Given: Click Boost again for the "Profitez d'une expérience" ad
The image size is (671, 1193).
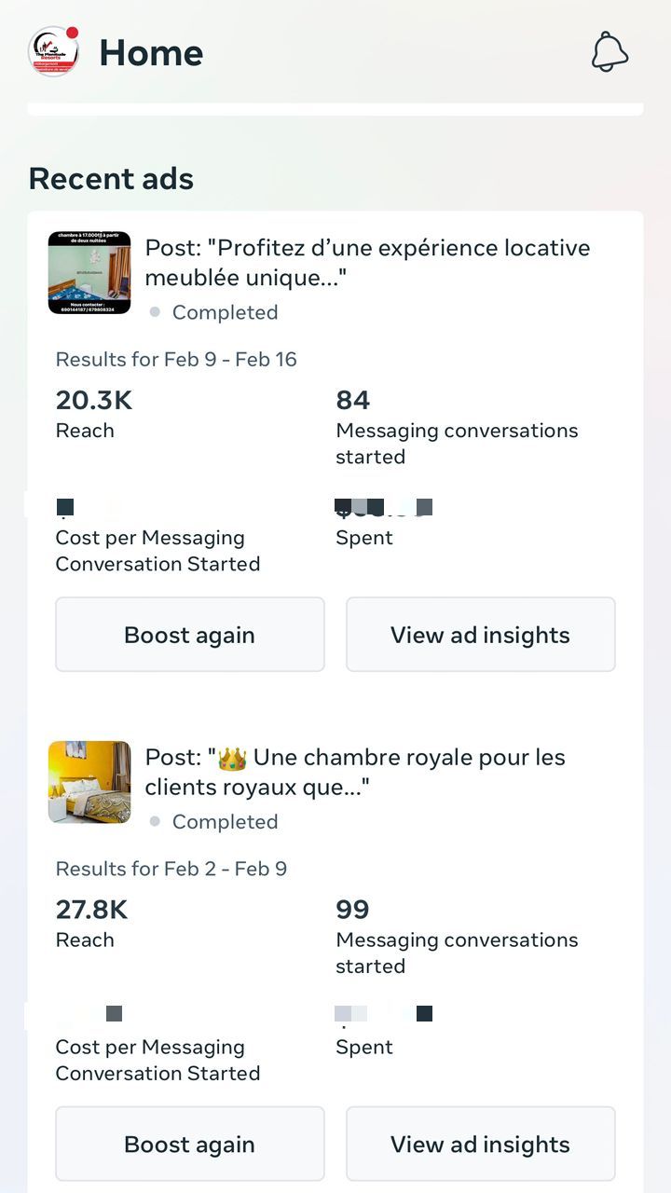Looking at the screenshot, I should pos(190,635).
